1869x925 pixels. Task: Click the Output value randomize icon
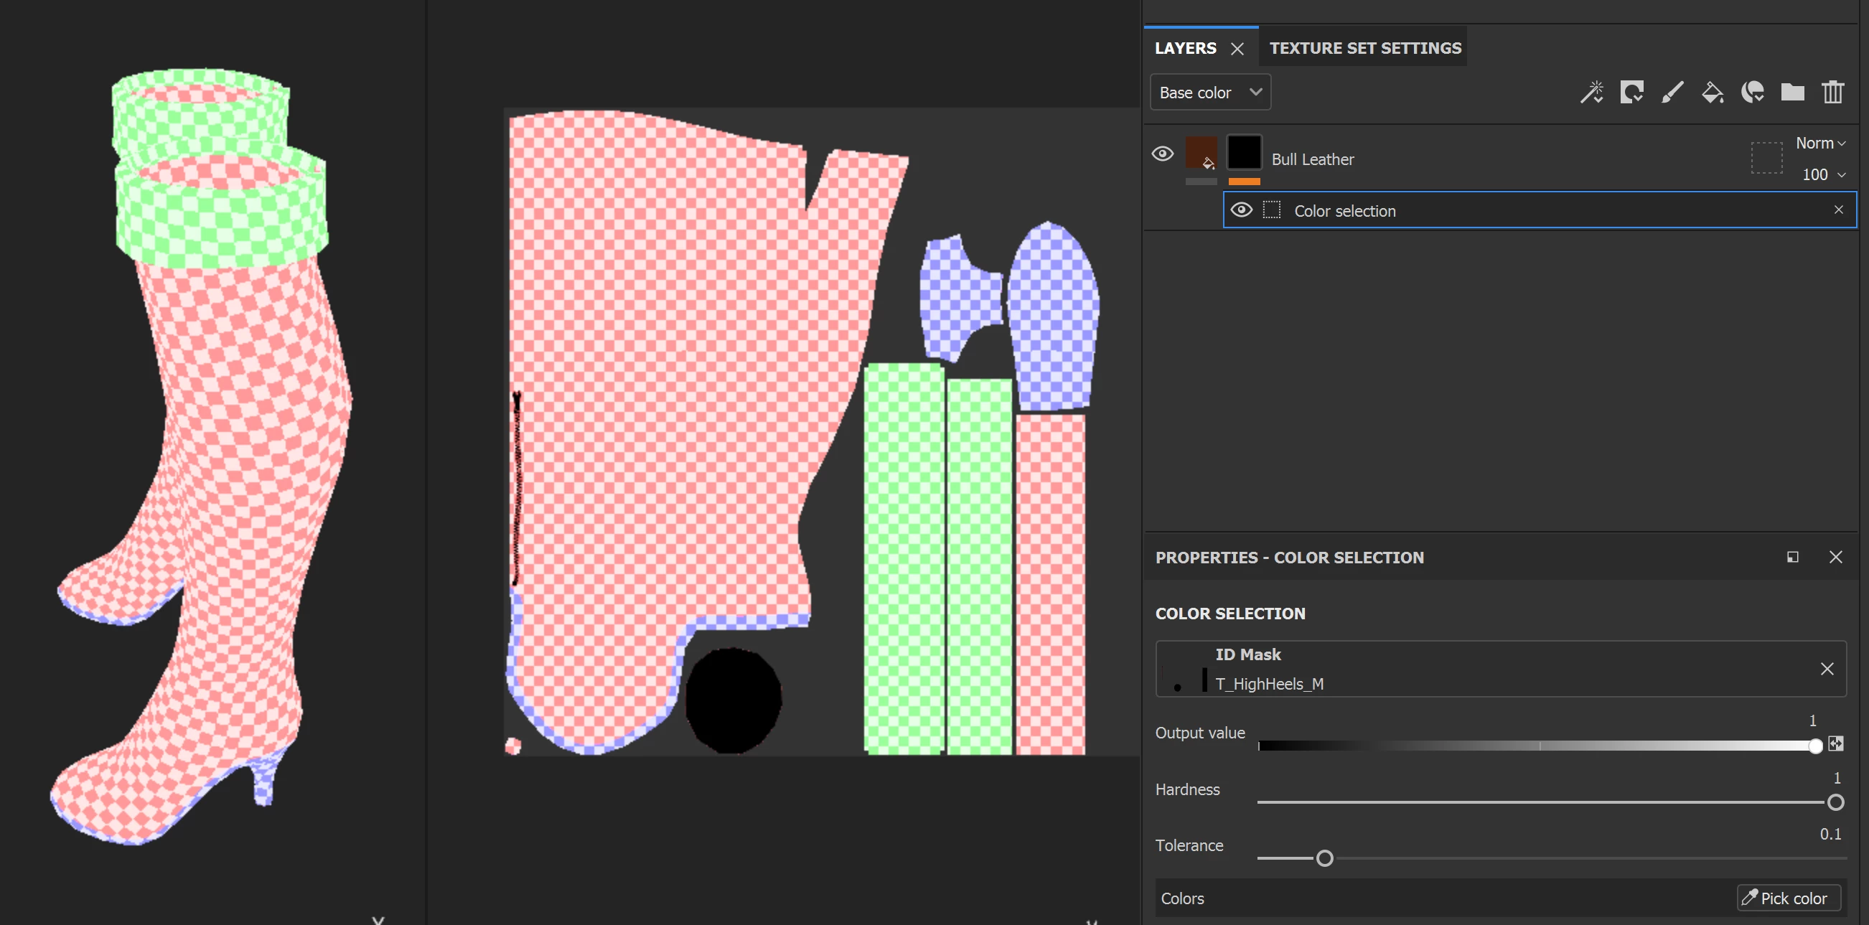click(x=1836, y=743)
